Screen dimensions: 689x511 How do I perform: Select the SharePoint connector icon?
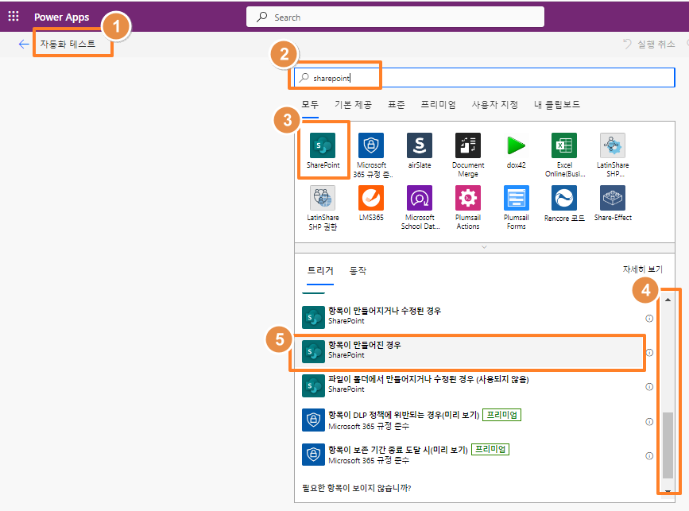323,145
